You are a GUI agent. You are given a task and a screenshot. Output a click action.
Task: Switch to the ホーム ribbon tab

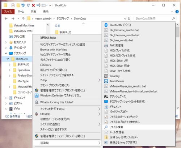pos(21,12)
